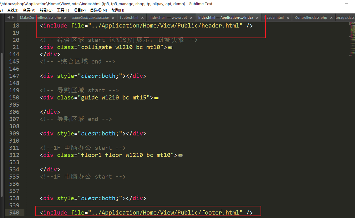The height and width of the screenshot is (218, 355).
Task: Close the MakeController.class.php tab
Action: tap(65, 18)
